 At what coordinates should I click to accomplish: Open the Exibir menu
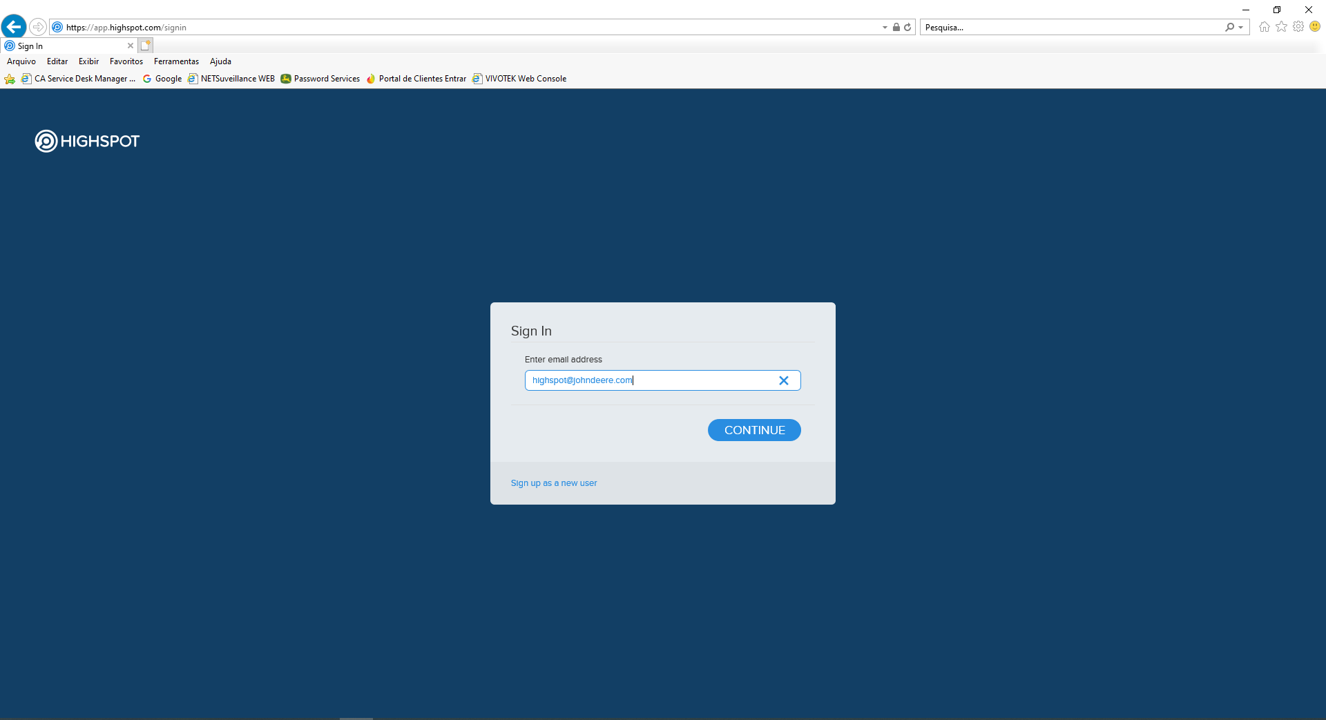point(88,61)
